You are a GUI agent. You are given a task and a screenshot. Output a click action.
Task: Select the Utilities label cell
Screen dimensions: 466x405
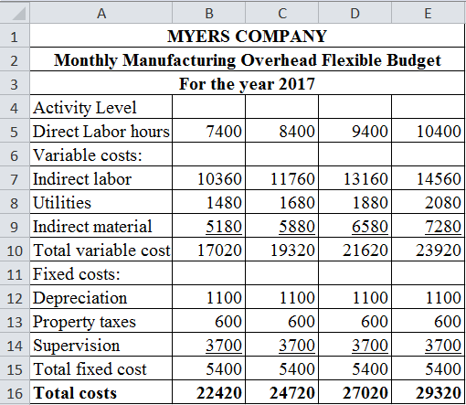101,202
